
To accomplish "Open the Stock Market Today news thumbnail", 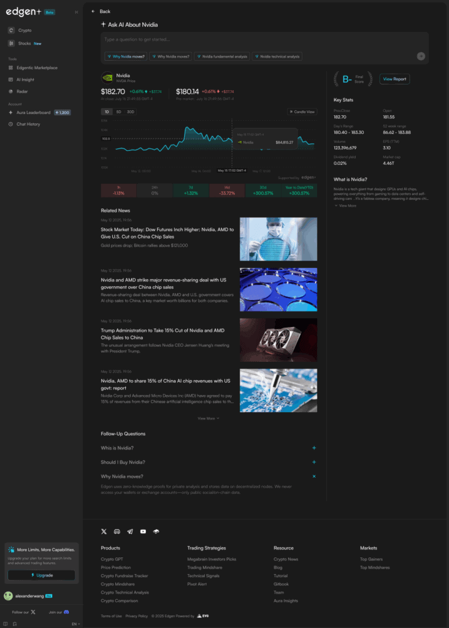I will pos(278,239).
